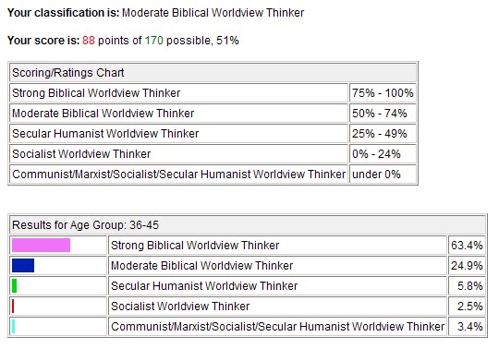Click the green Secular Humanist bar

pos(14,285)
